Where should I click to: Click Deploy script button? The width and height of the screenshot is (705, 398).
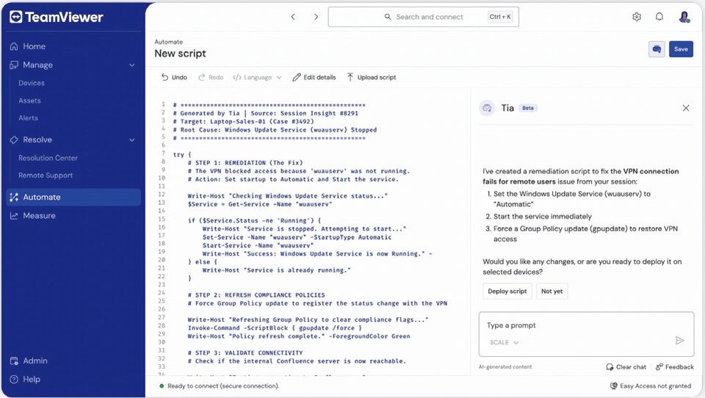(x=507, y=292)
